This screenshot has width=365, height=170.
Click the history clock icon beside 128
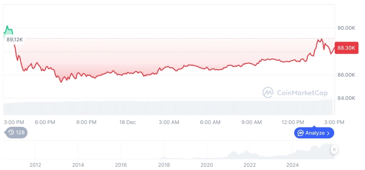point(11,132)
